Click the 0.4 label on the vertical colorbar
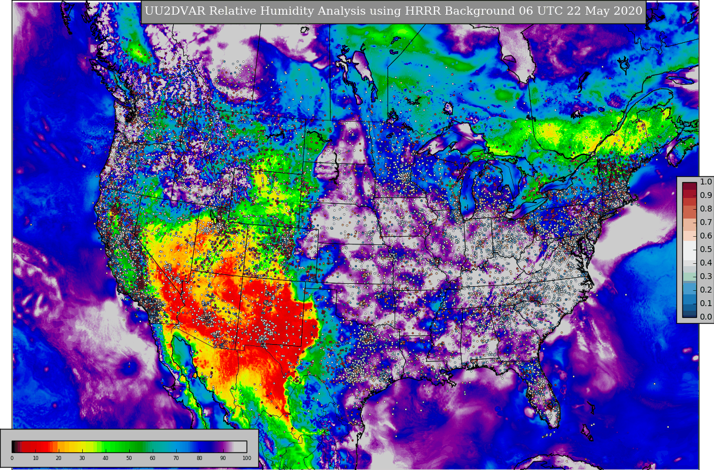Screen dimensions: 714x470 pyautogui.click(x=706, y=263)
